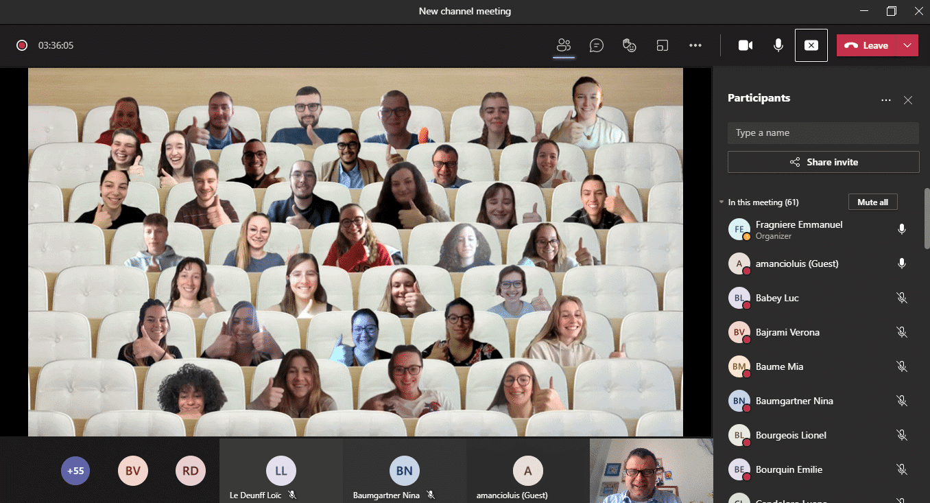Viewport: 930px width, 503px height.
Task: Collapse the In this meeting section
Action: tap(721, 202)
